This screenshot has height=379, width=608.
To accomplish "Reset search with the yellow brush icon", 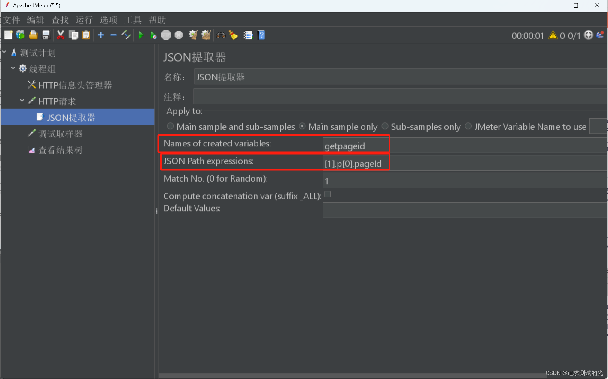I will point(234,35).
